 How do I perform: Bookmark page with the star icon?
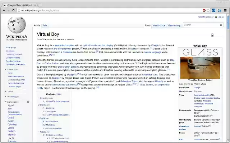[x=208, y=10]
